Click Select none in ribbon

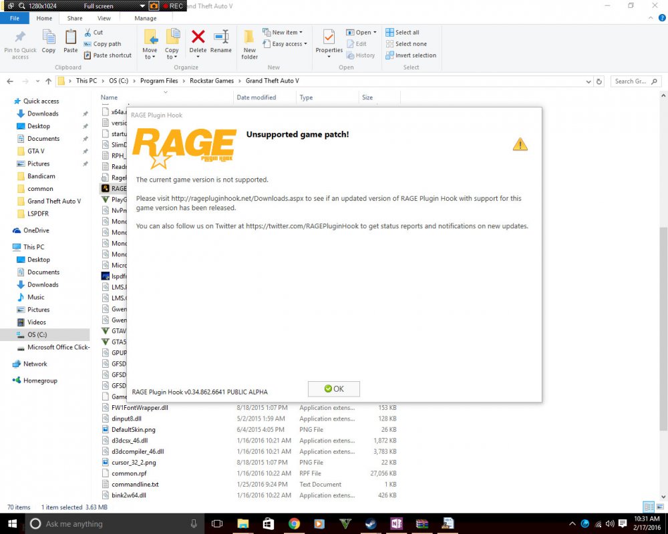tap(406, 44)
